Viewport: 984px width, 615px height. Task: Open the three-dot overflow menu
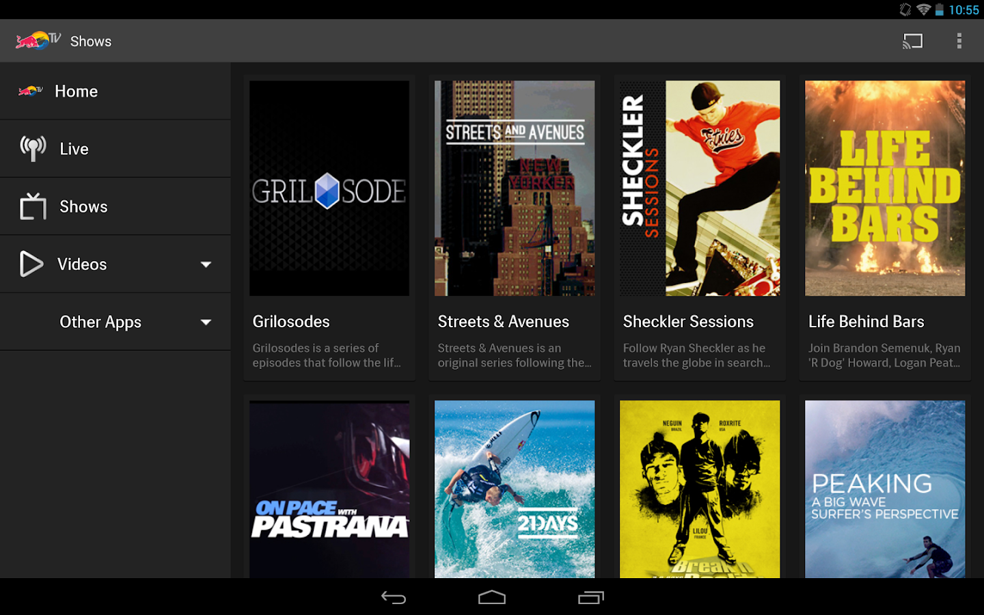pyautogui.click(x=959, y=42)
